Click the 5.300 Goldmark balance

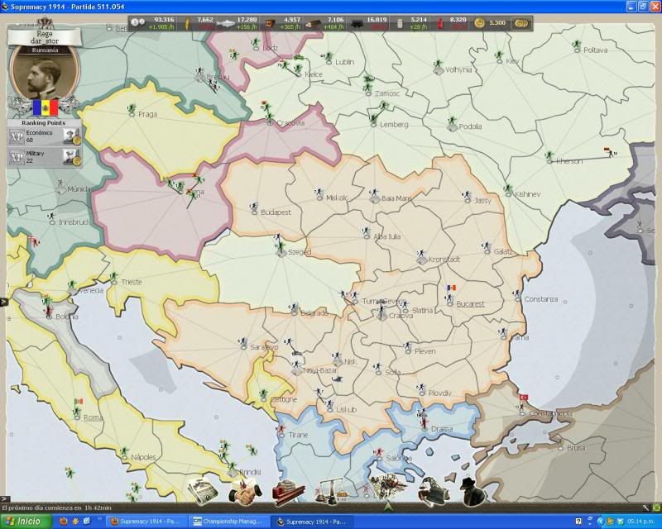[x=497, y=23]
